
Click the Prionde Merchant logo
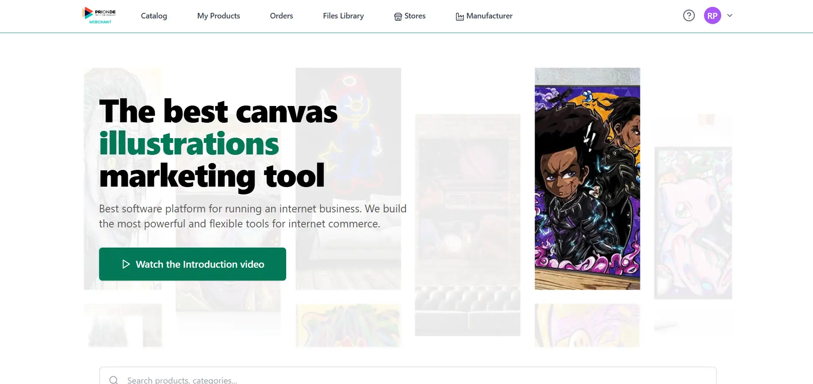(x=99, y=15)
